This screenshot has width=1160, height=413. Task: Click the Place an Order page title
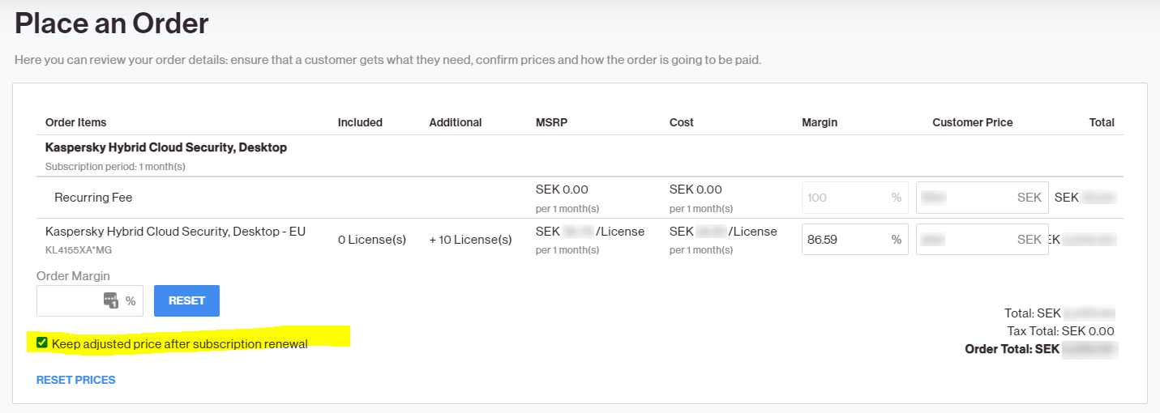[x=112, y=23]
